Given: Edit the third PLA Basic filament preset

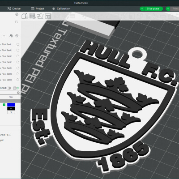Looking at the screenshot, I should 18,56.
